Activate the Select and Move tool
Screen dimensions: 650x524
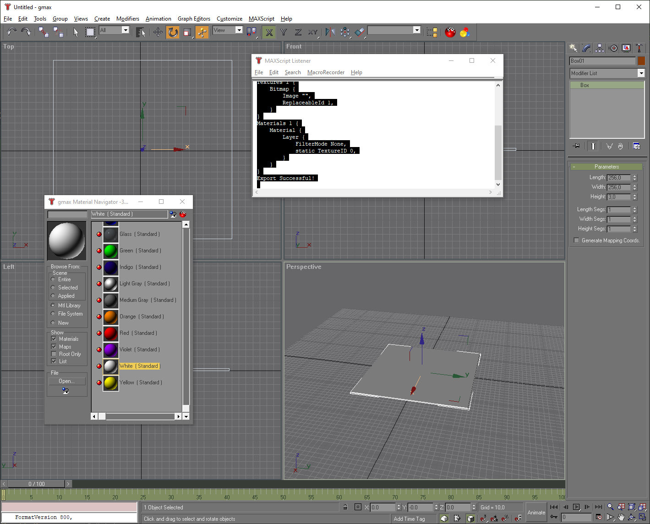158,32
